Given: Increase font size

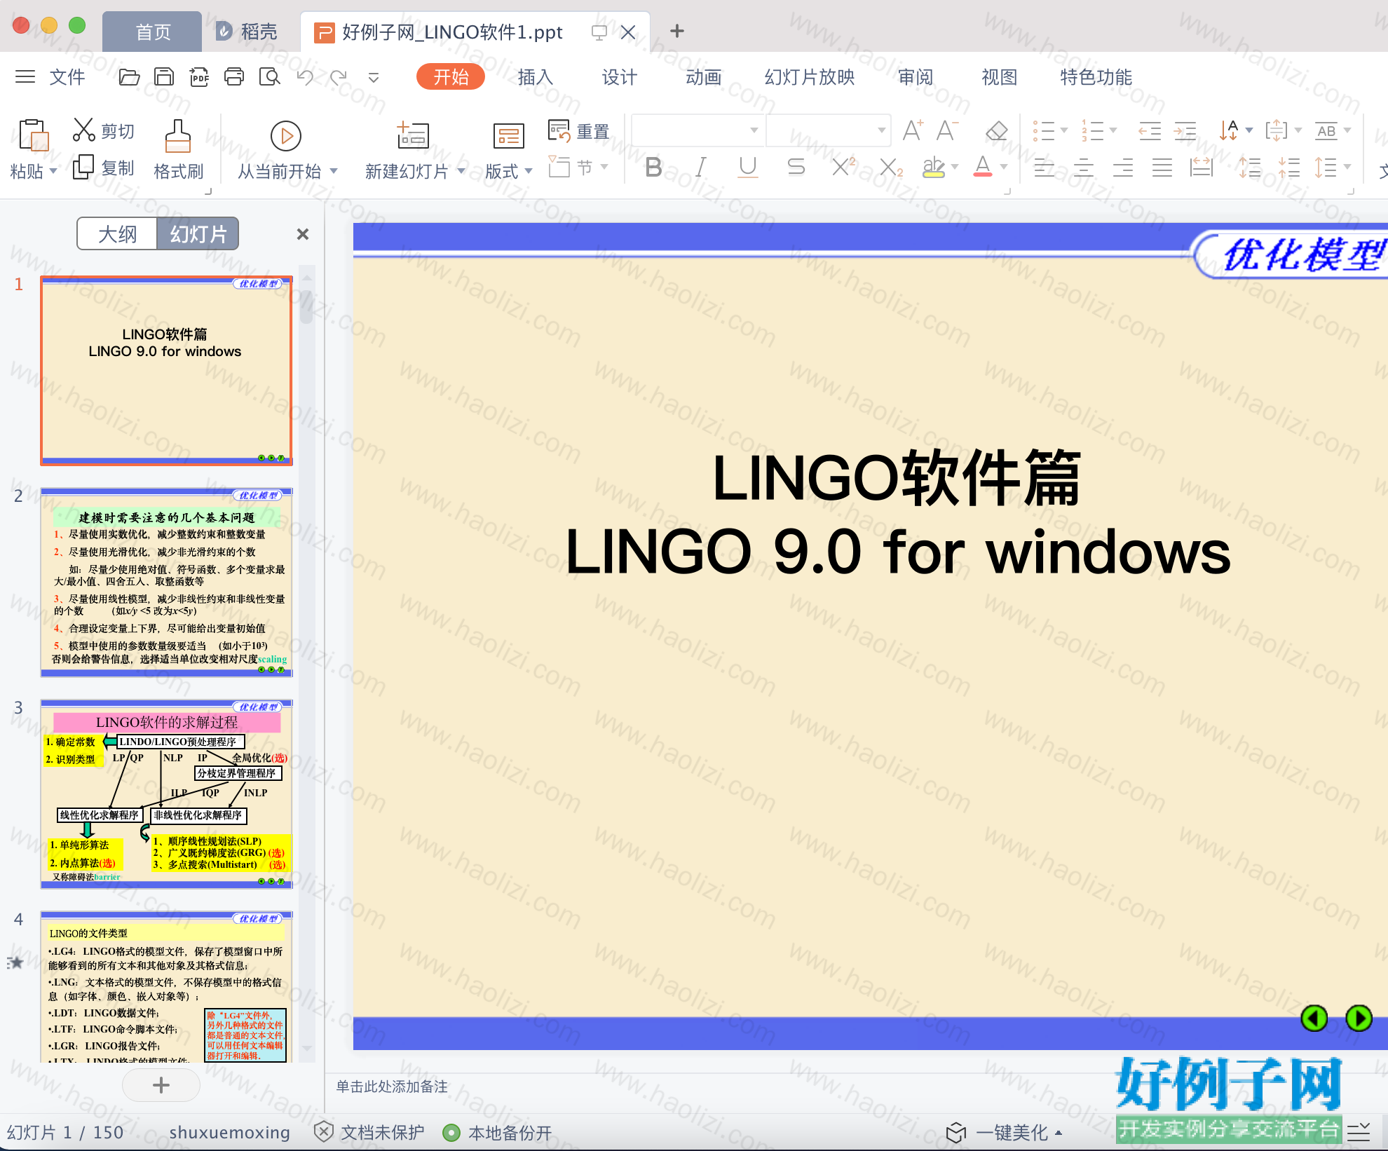Looking at the screenshot, I should click(x=913, y=130).
